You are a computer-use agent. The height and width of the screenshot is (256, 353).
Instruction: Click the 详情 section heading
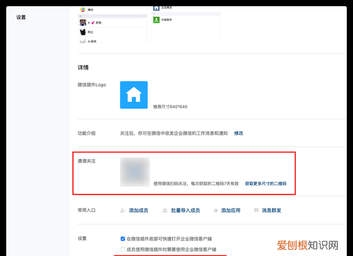(x=83, y=67)
